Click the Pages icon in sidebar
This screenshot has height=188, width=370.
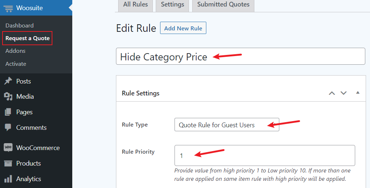(x=8, y=112)
